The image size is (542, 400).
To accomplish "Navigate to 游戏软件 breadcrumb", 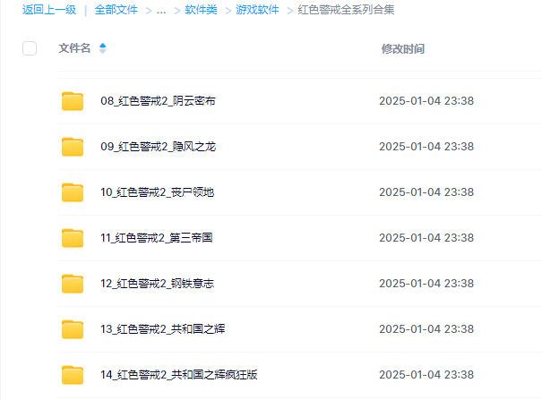I will pos(257,10).
